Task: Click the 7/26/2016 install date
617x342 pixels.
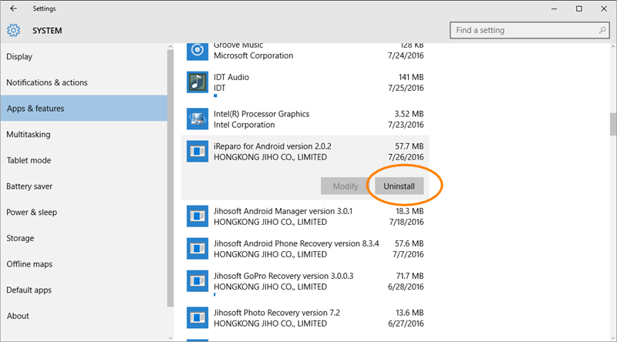Action: coord(406,157)
